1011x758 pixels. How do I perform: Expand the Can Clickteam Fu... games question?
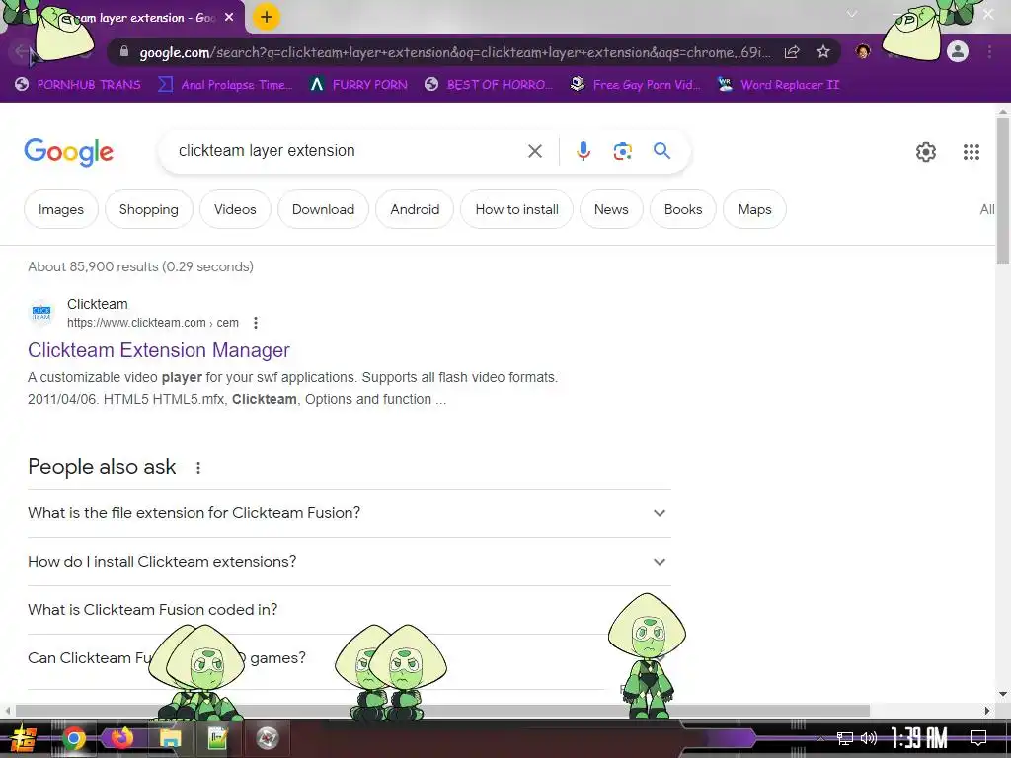coord(350,658)
